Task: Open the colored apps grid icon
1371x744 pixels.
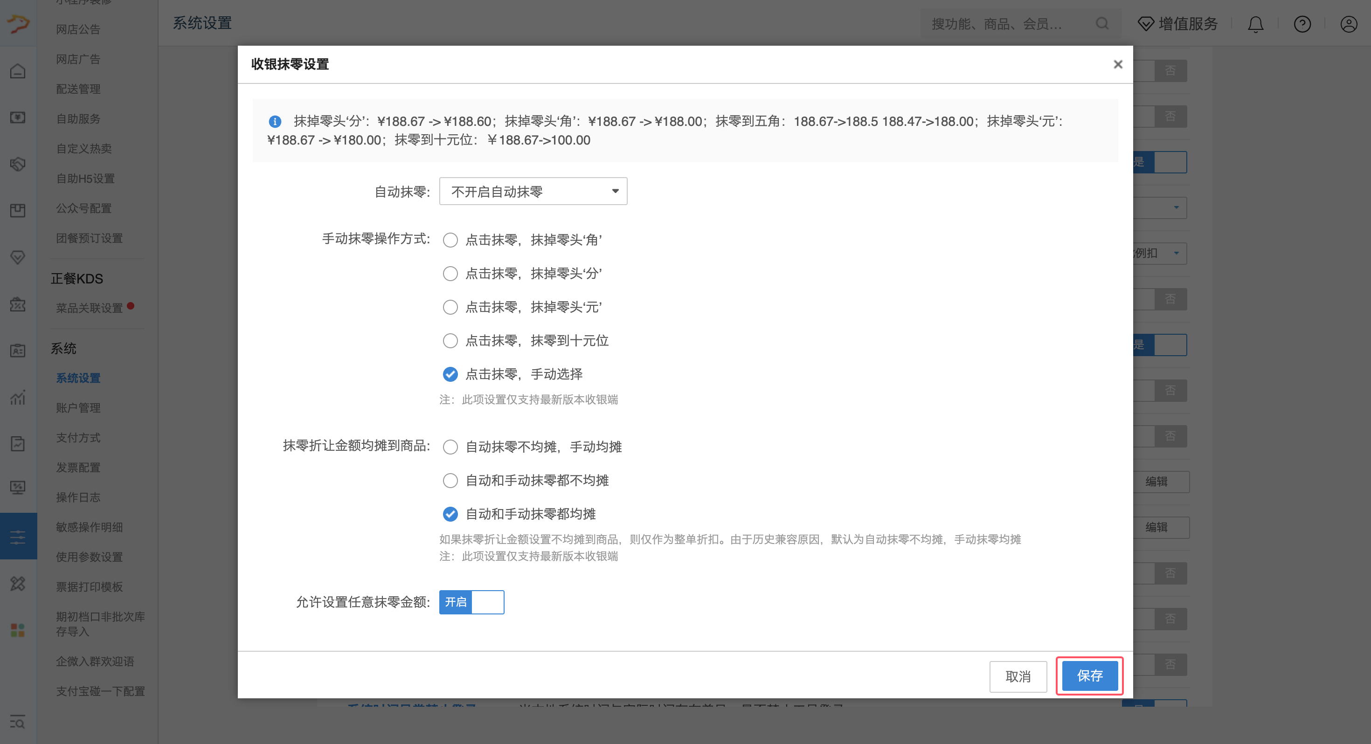Action: click(x=18, y=630)
